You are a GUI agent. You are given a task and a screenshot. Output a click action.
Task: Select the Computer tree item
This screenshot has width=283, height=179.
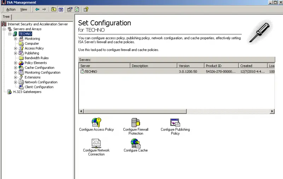(x=32, y=44)
